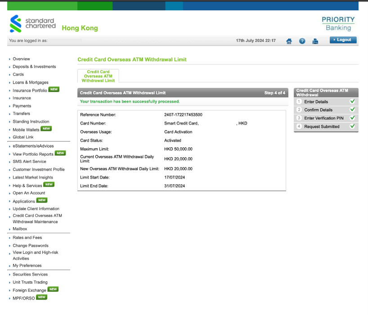368x315 pixels.
Task: Click the reference number 2407-172217453500
Action: click(x=183, y=115)
